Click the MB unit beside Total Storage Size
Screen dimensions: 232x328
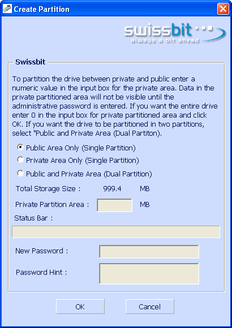click(x=145, y=189)
